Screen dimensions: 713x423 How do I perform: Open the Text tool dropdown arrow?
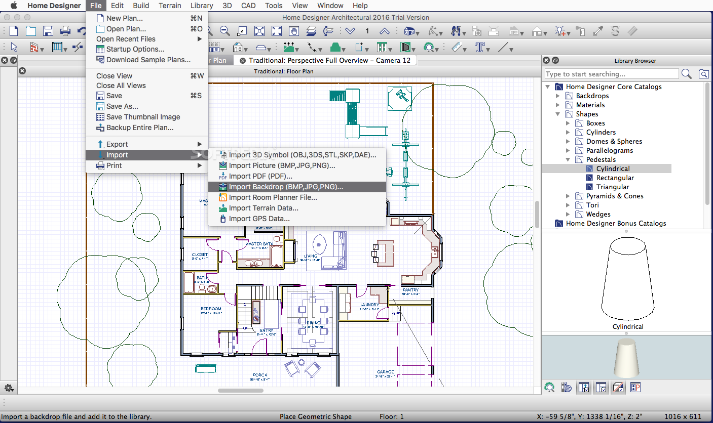(489, 50)
